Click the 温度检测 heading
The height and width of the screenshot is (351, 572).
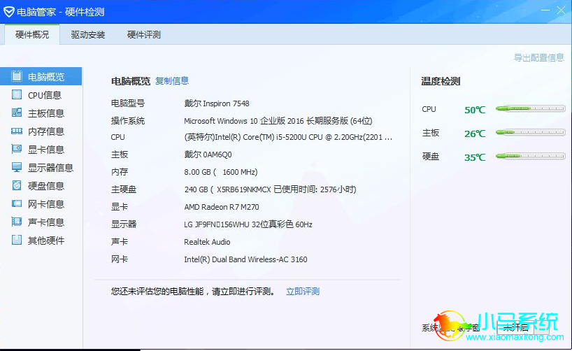[441, 81]
